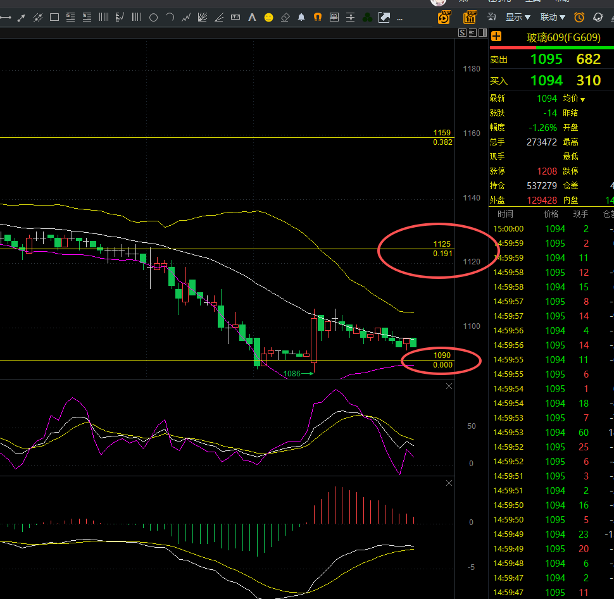Click the vertical compress spacing icon
614x599 pixels.
[x=351, y=18]
